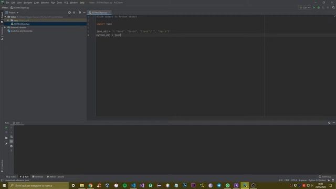Open Run panel settings gear
This screenshot has width=336, height=189.
pyautogui.click(x=329, y=123)
